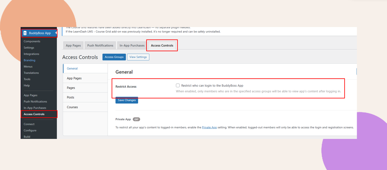Select the Access Controls tab
The width and height of the screenshot is (387, 170).
point(162,45)
